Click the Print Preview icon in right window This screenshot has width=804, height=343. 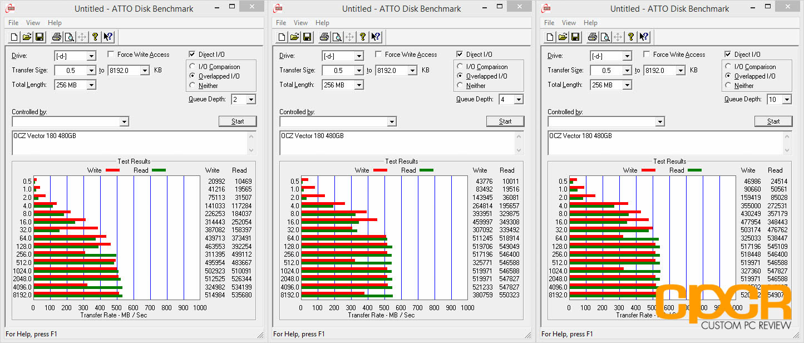tap(605, 37)
